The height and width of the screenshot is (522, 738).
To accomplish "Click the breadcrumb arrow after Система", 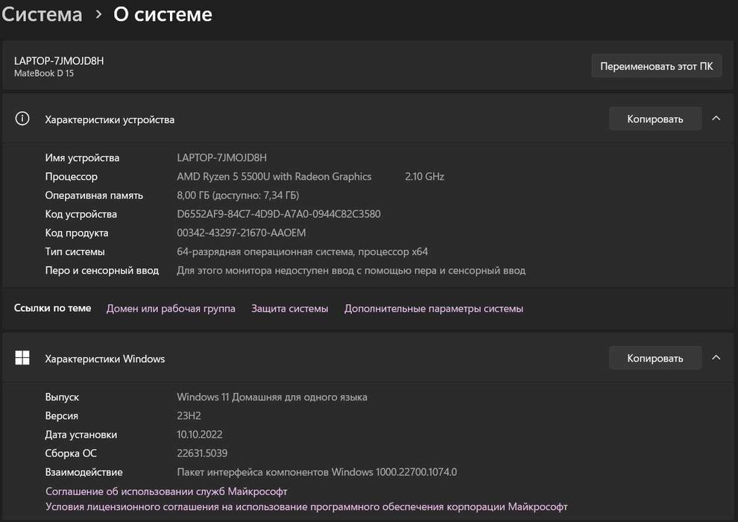I will pos(98,15).
